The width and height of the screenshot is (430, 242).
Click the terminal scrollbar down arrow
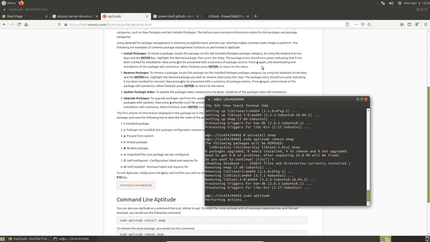(x=368, y=203)
